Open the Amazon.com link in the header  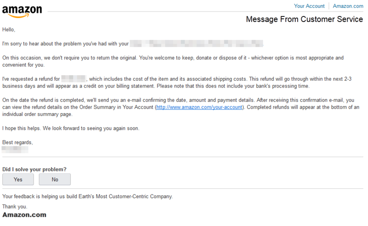point(348,6)
